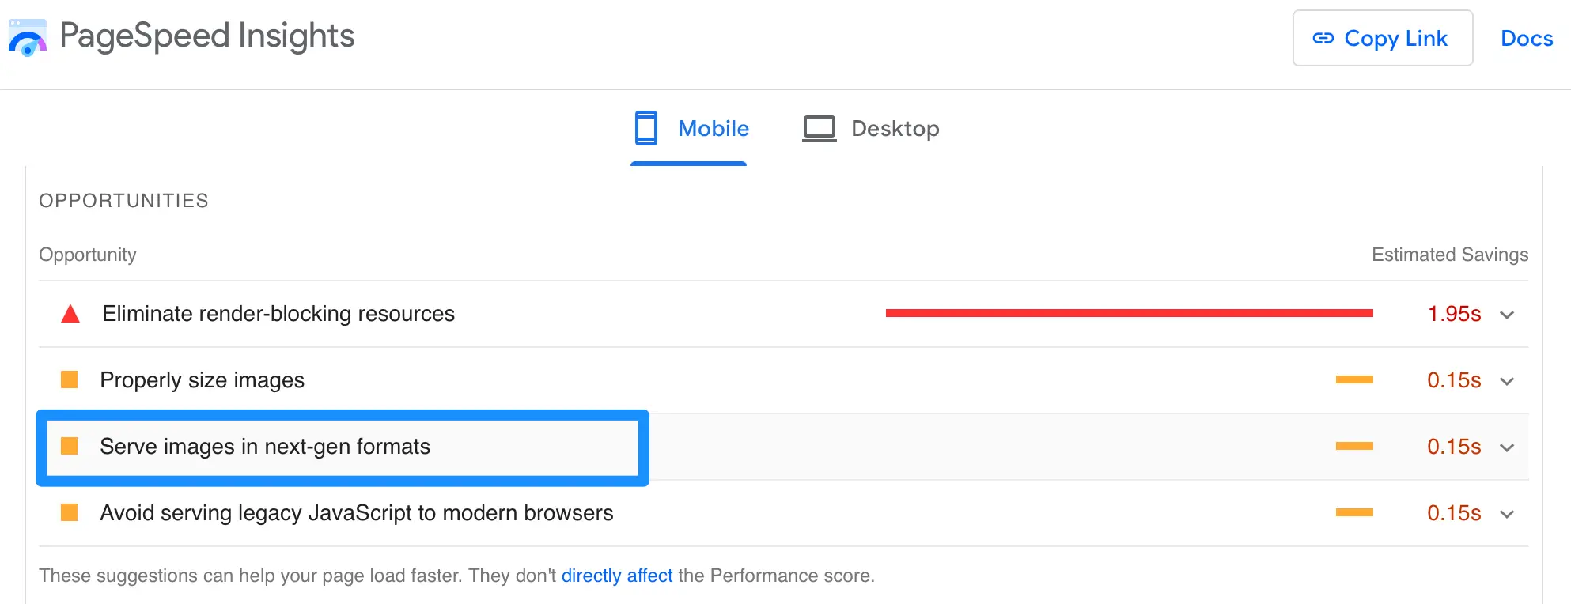Click orange square beside Serve images in next-gen formats
This screenshot has height=604, width=1571.
(70, 447)
